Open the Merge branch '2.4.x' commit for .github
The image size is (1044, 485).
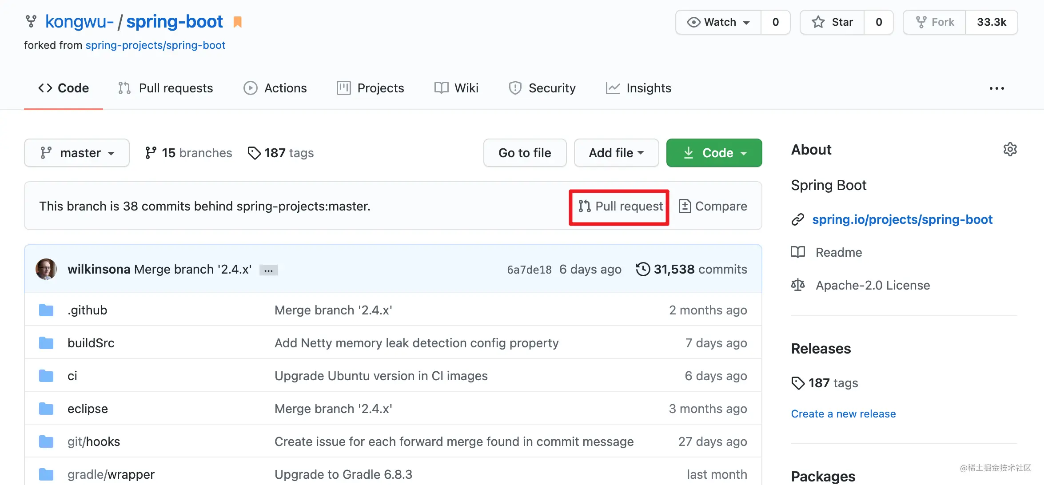pos(333,310)
